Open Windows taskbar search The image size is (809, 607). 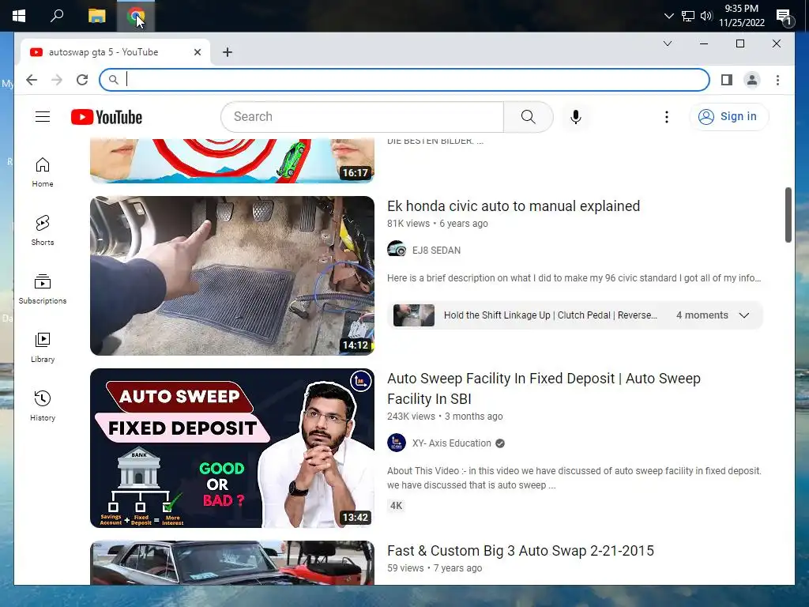click(x=57, y=16)
